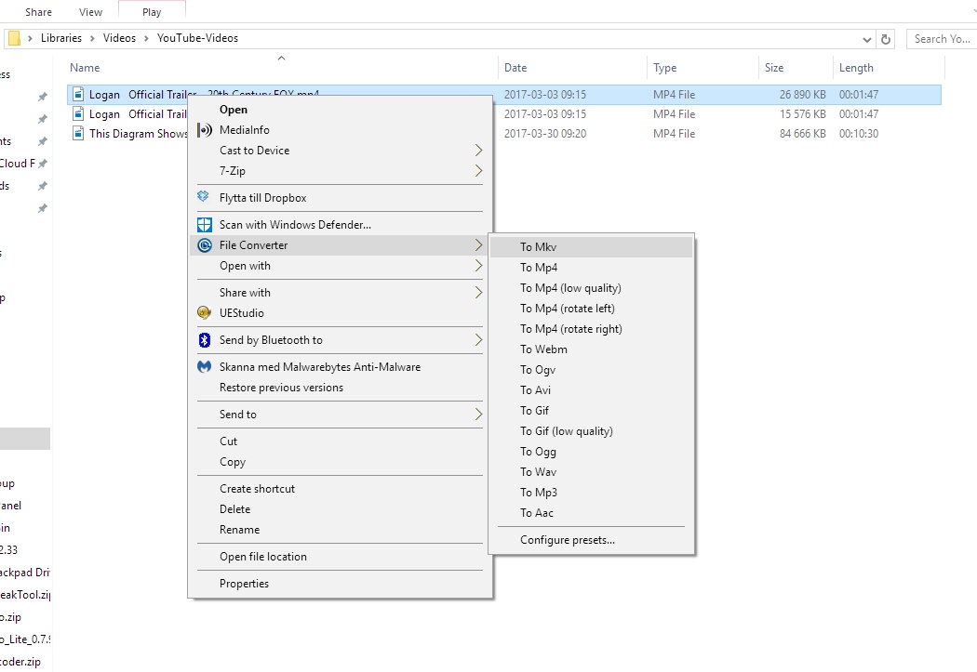Select To Aac conversion preset

pos(591,513)
